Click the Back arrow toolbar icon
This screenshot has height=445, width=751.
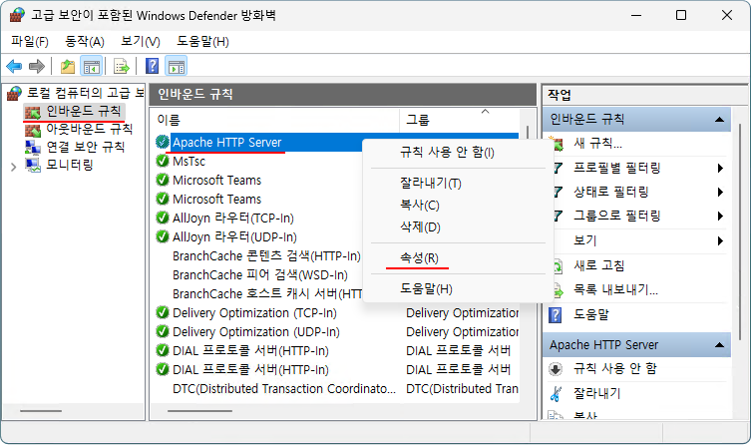click(x=14, y=66)
